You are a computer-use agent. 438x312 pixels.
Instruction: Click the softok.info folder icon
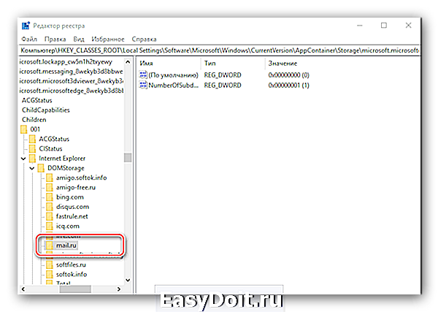point(50,274)
